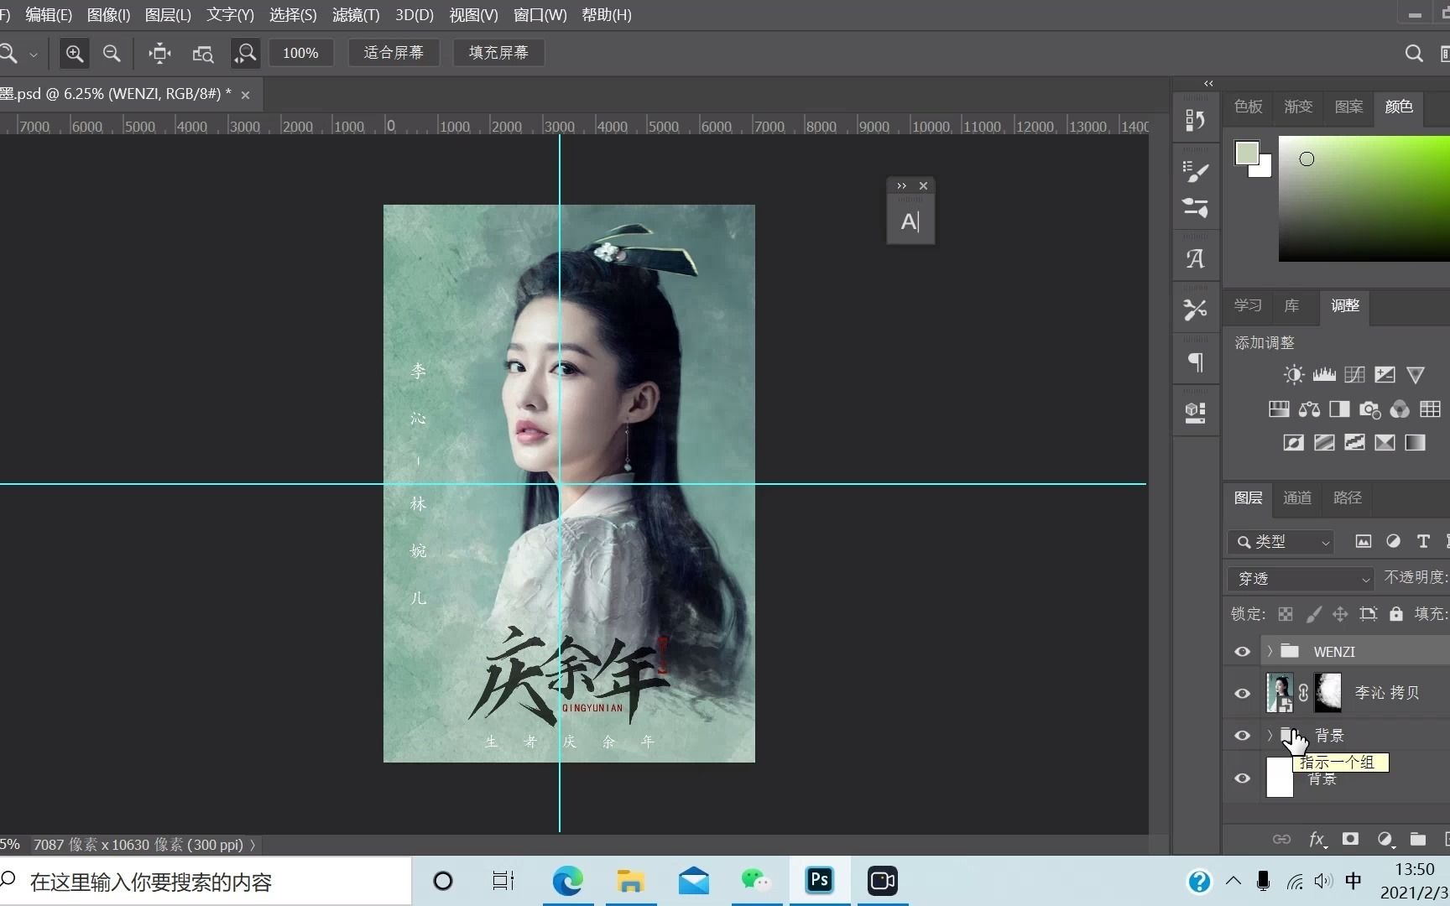Toggle resize windows to fit option icon
This screenshot has width=1450, height=906.
159,54
